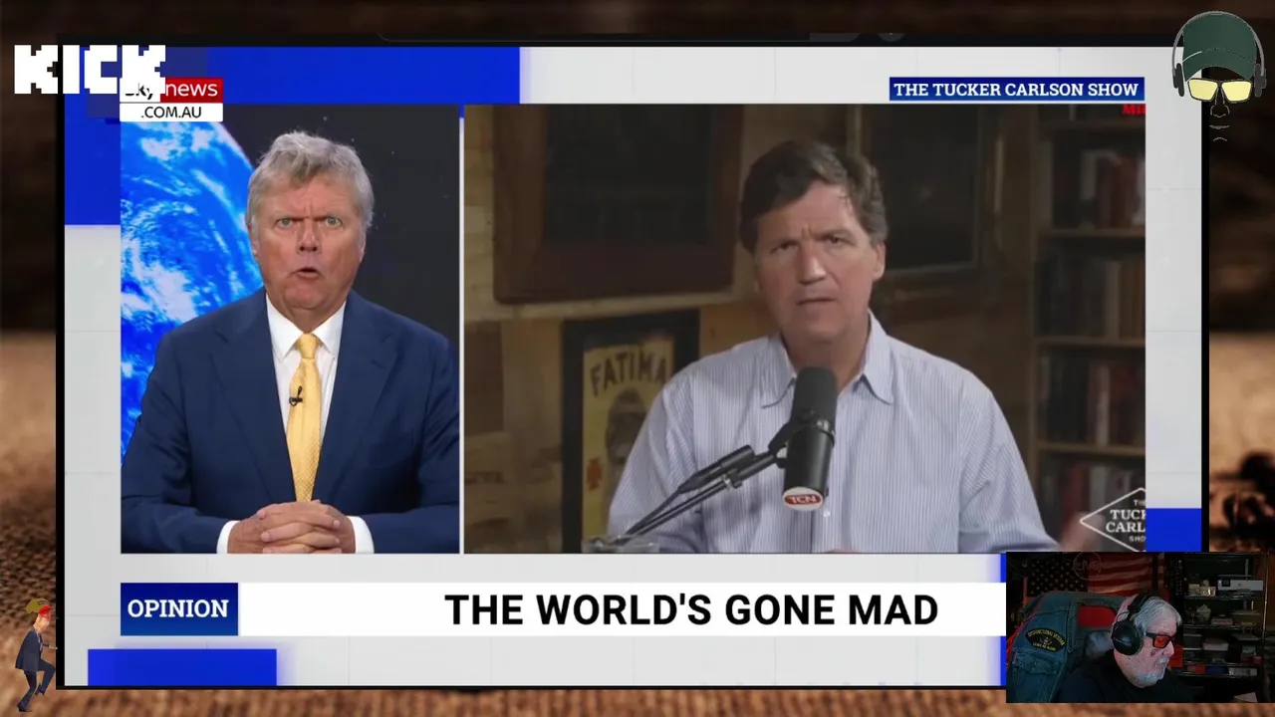The height and width of the screenshot is (717, 1275).
Task: Click the walking cartoon man icon
Action: click(35, 652)
